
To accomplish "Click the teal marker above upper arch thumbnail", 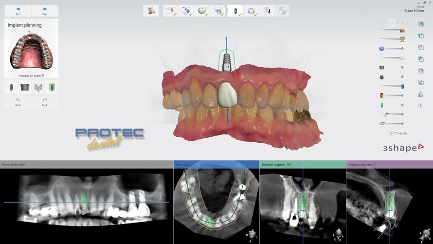I will (29, 32).
